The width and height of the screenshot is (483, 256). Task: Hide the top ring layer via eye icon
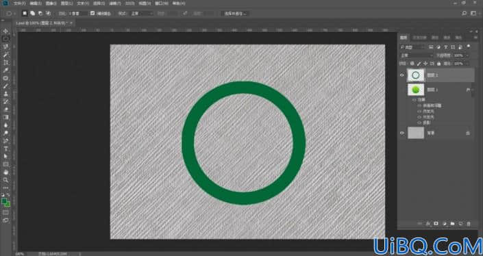[402, 75]
